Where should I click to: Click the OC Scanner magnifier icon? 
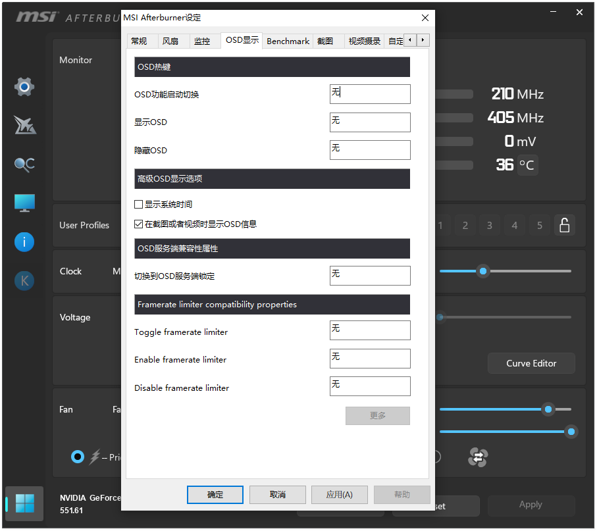click(x=24, y=164)
